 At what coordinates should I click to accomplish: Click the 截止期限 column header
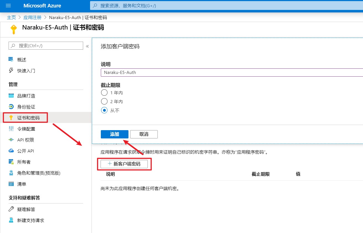tap(261, 174)
